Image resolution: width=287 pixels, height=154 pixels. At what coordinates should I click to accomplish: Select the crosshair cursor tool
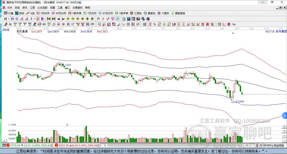(x=103, y=19)
